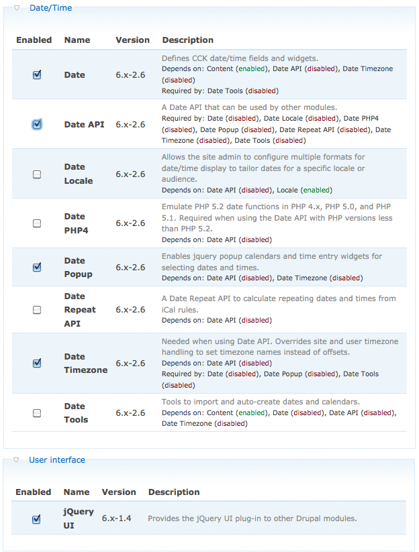The image size is (419, 552).
Task: Enable the Date Tools module checkbox
Action: 37,413
